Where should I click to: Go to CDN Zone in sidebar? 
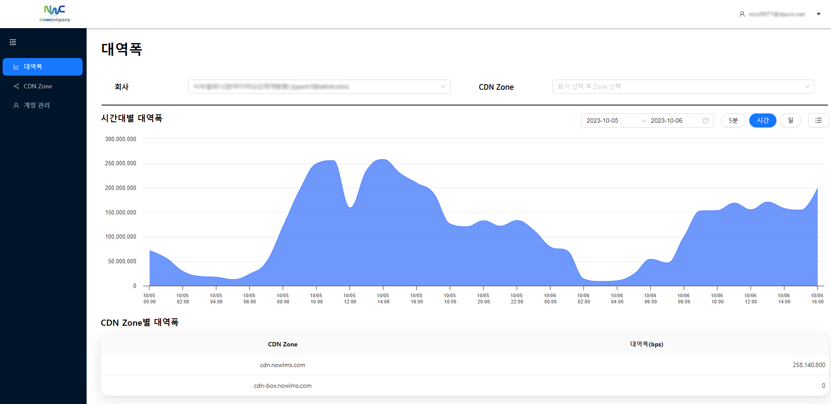point(38,86)
